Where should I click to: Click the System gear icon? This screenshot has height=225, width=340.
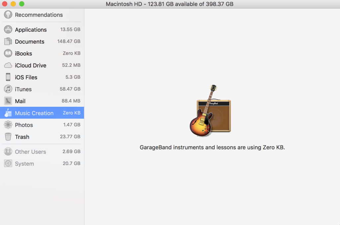(8, 163)
